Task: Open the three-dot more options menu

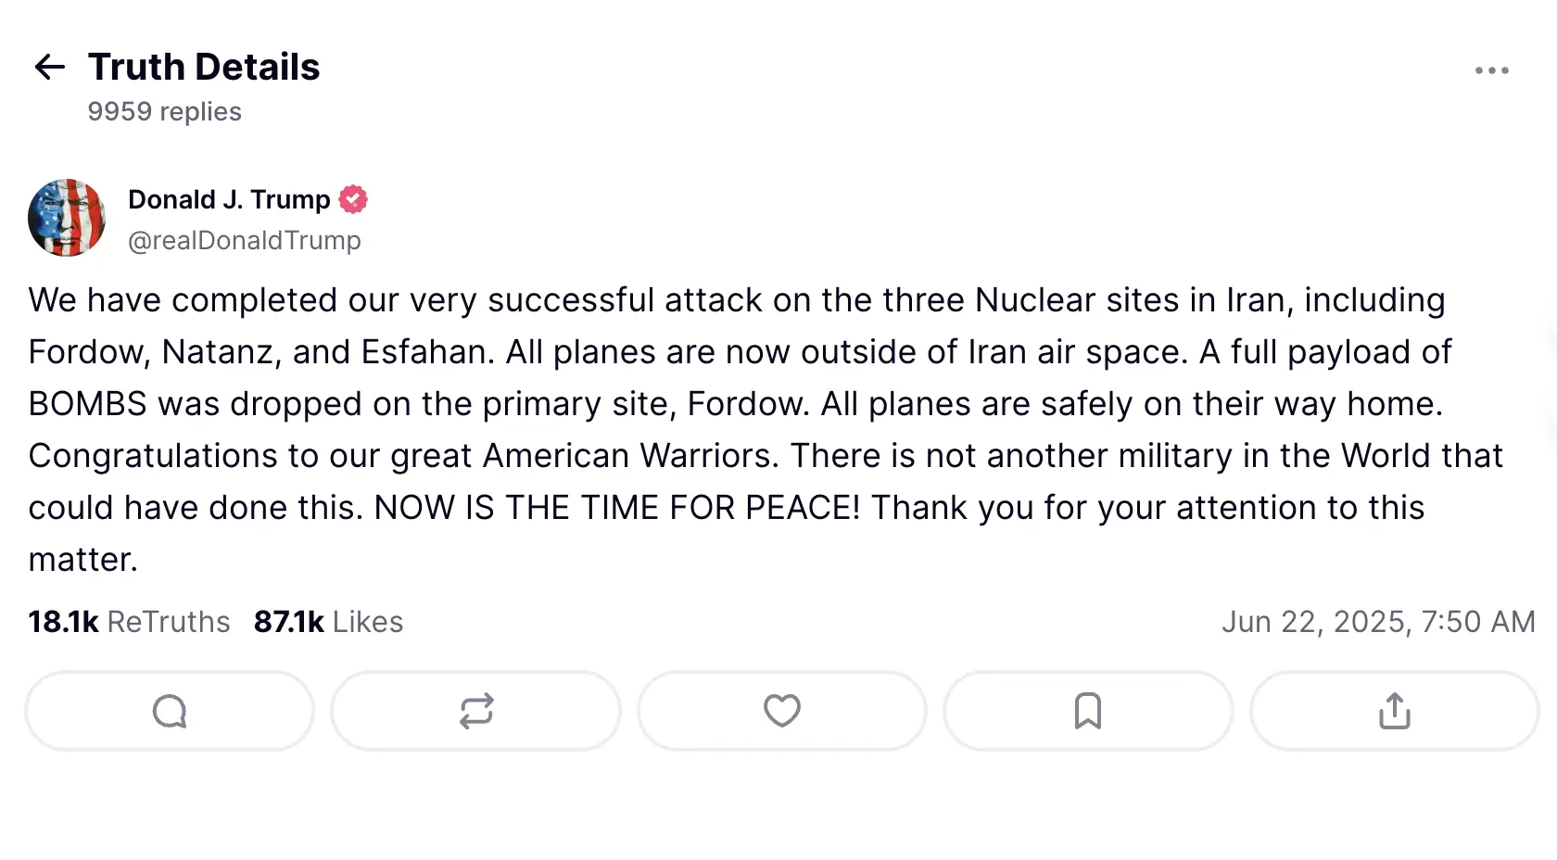Action: tap(1491, 70)
